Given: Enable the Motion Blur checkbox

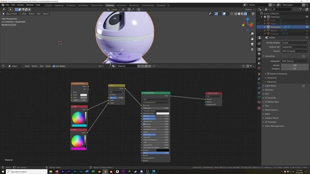Looking at the screenshot, I should click(266, 102).
